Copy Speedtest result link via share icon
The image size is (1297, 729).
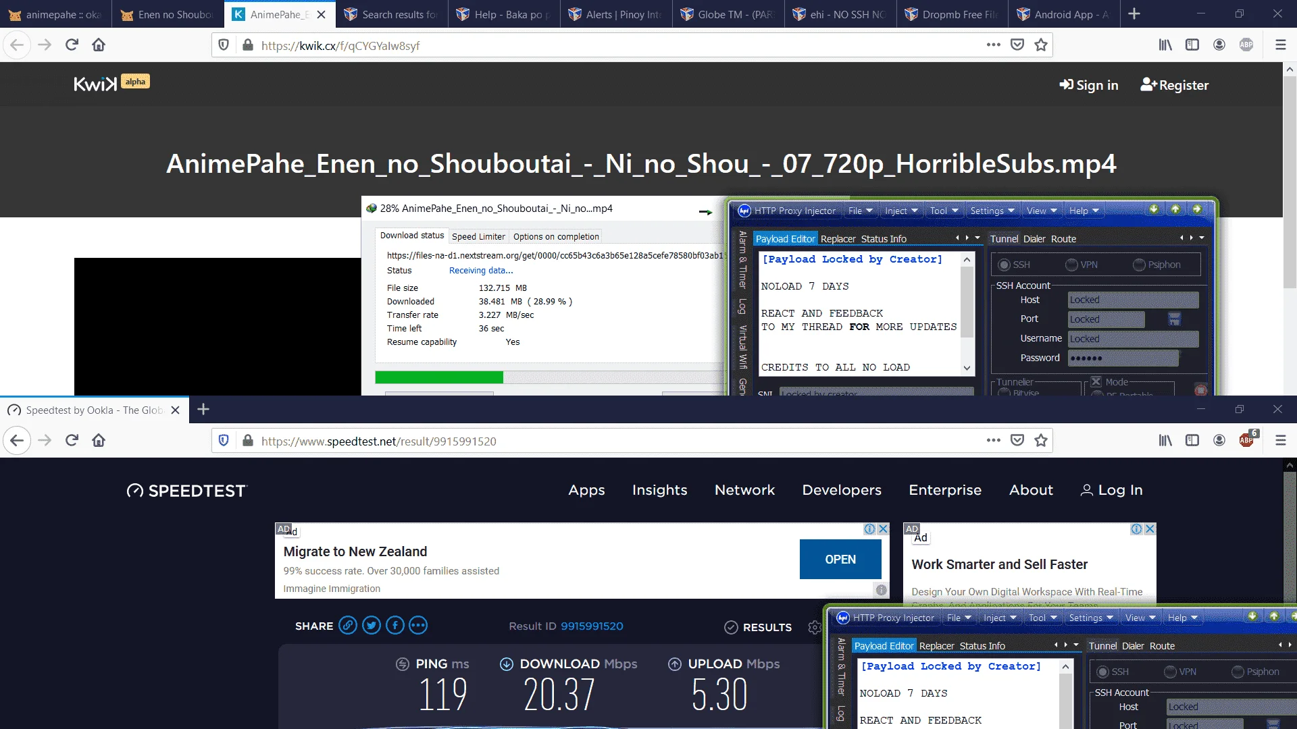pos(348,625)
